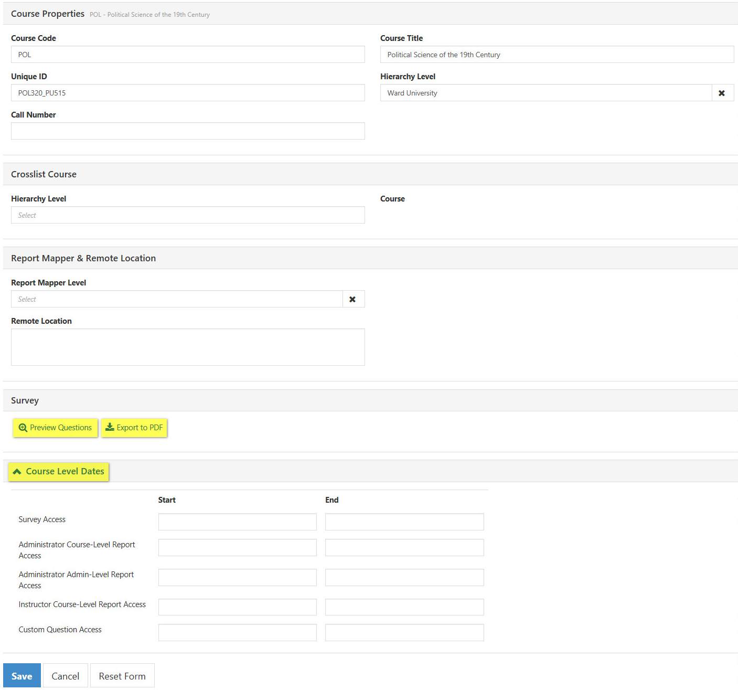Clear the Ward University hierarchy level
Viewport: 738px width, 690px height.
tap(722, 93)
